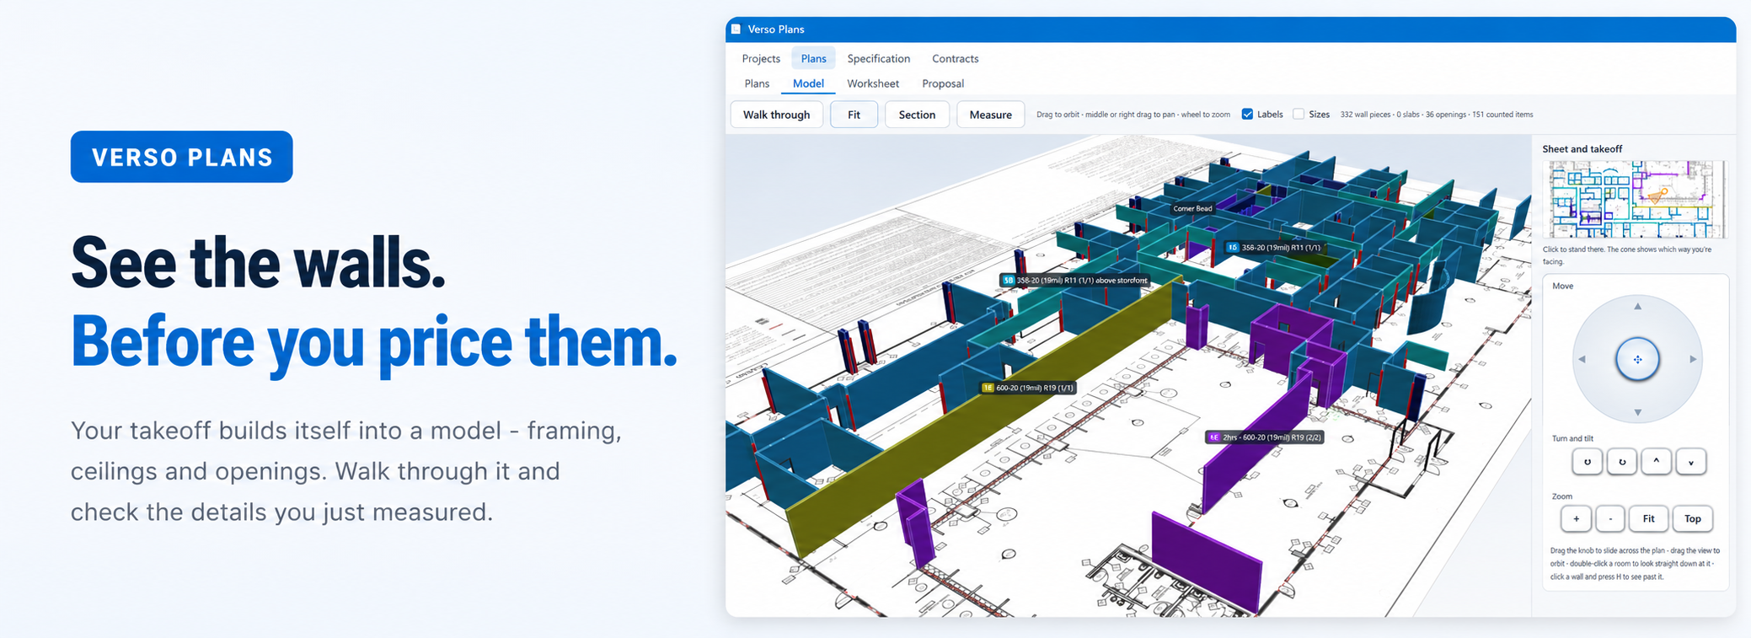Zoom out with the minus button
The width and height of the screenshot is (1751, 638).
click(1610, 519)
